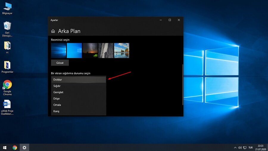This screenshot has width=268, height=151.
Task: Open Google Chrome desktop shortcut
Action: point(7,88)
